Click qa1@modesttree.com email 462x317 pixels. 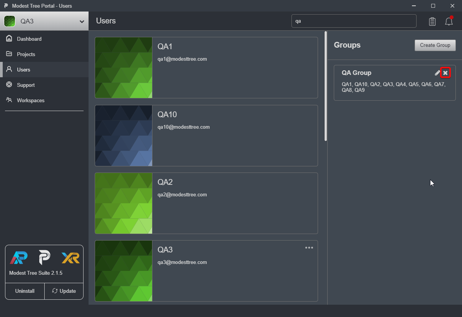(182, 59)
